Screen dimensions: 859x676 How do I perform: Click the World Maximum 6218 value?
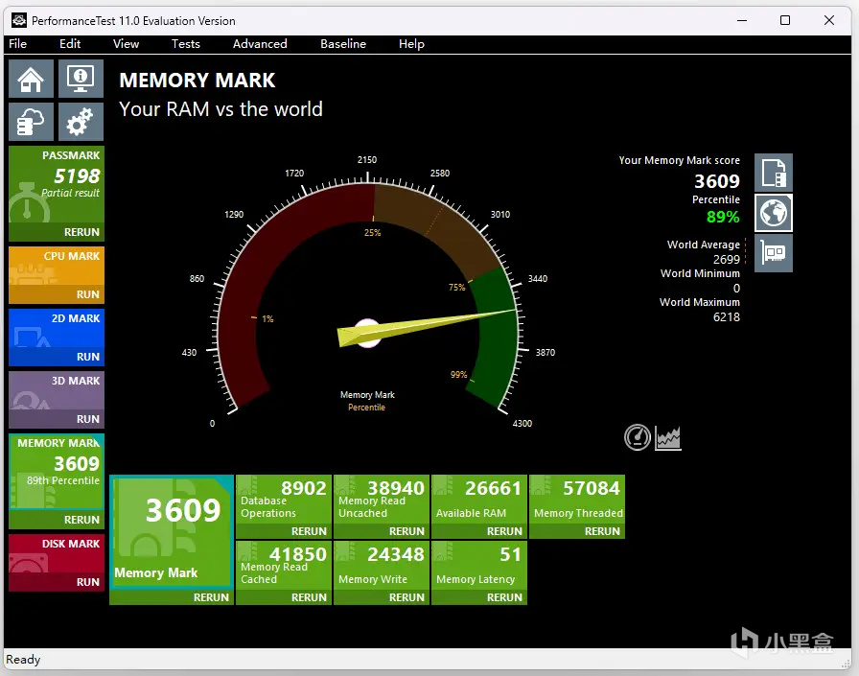(727, 317)
